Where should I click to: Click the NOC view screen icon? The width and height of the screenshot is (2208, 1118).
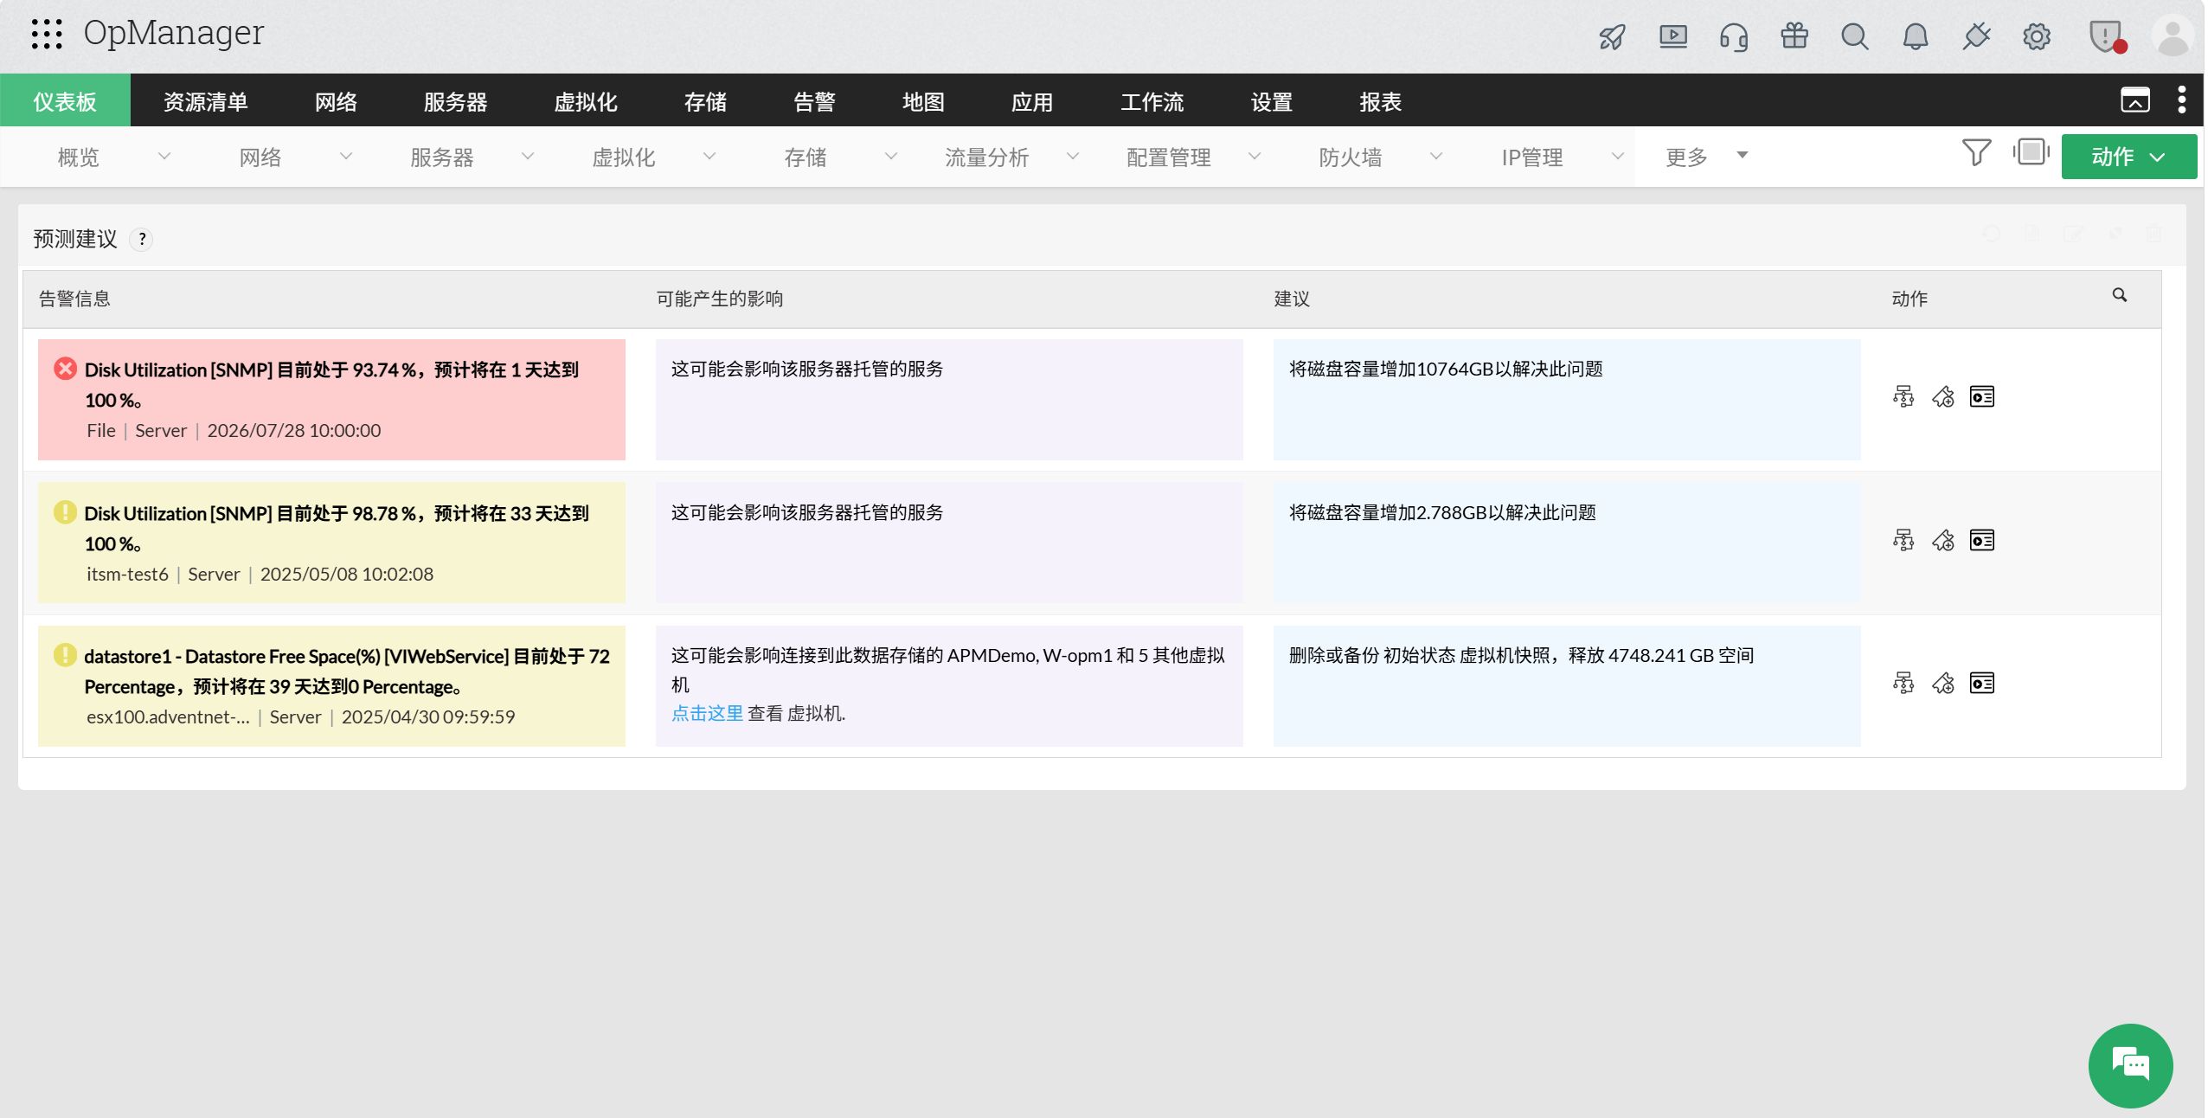[2031, 152]
